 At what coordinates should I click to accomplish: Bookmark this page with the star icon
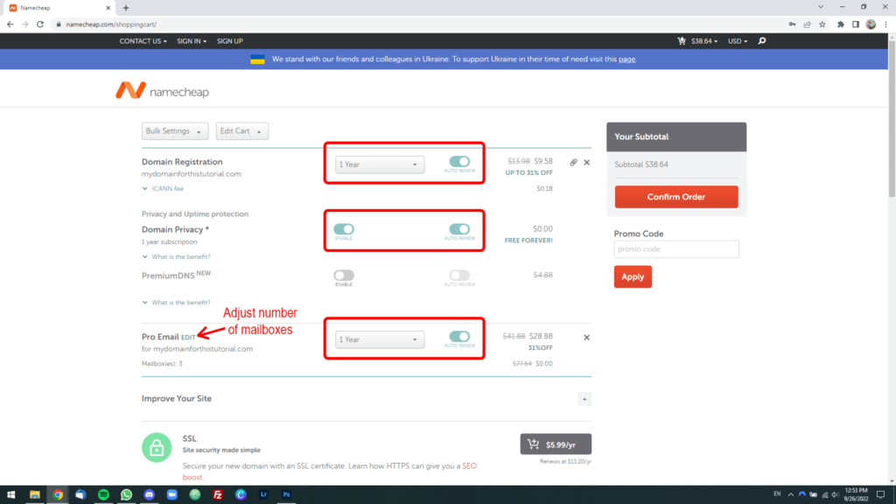coord(822,24)
